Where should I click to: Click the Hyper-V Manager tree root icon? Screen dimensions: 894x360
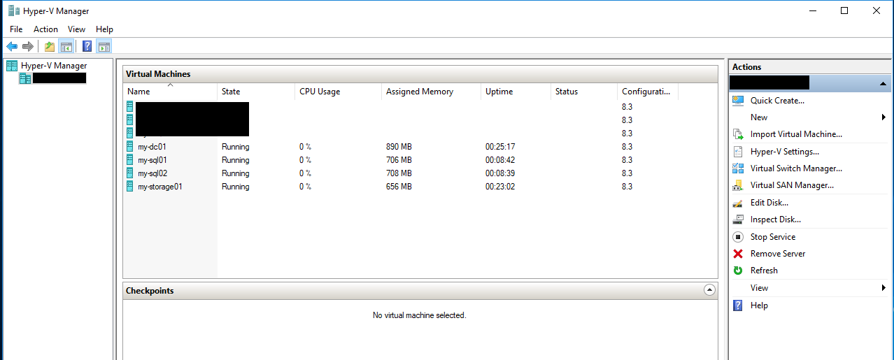[12, 66]
